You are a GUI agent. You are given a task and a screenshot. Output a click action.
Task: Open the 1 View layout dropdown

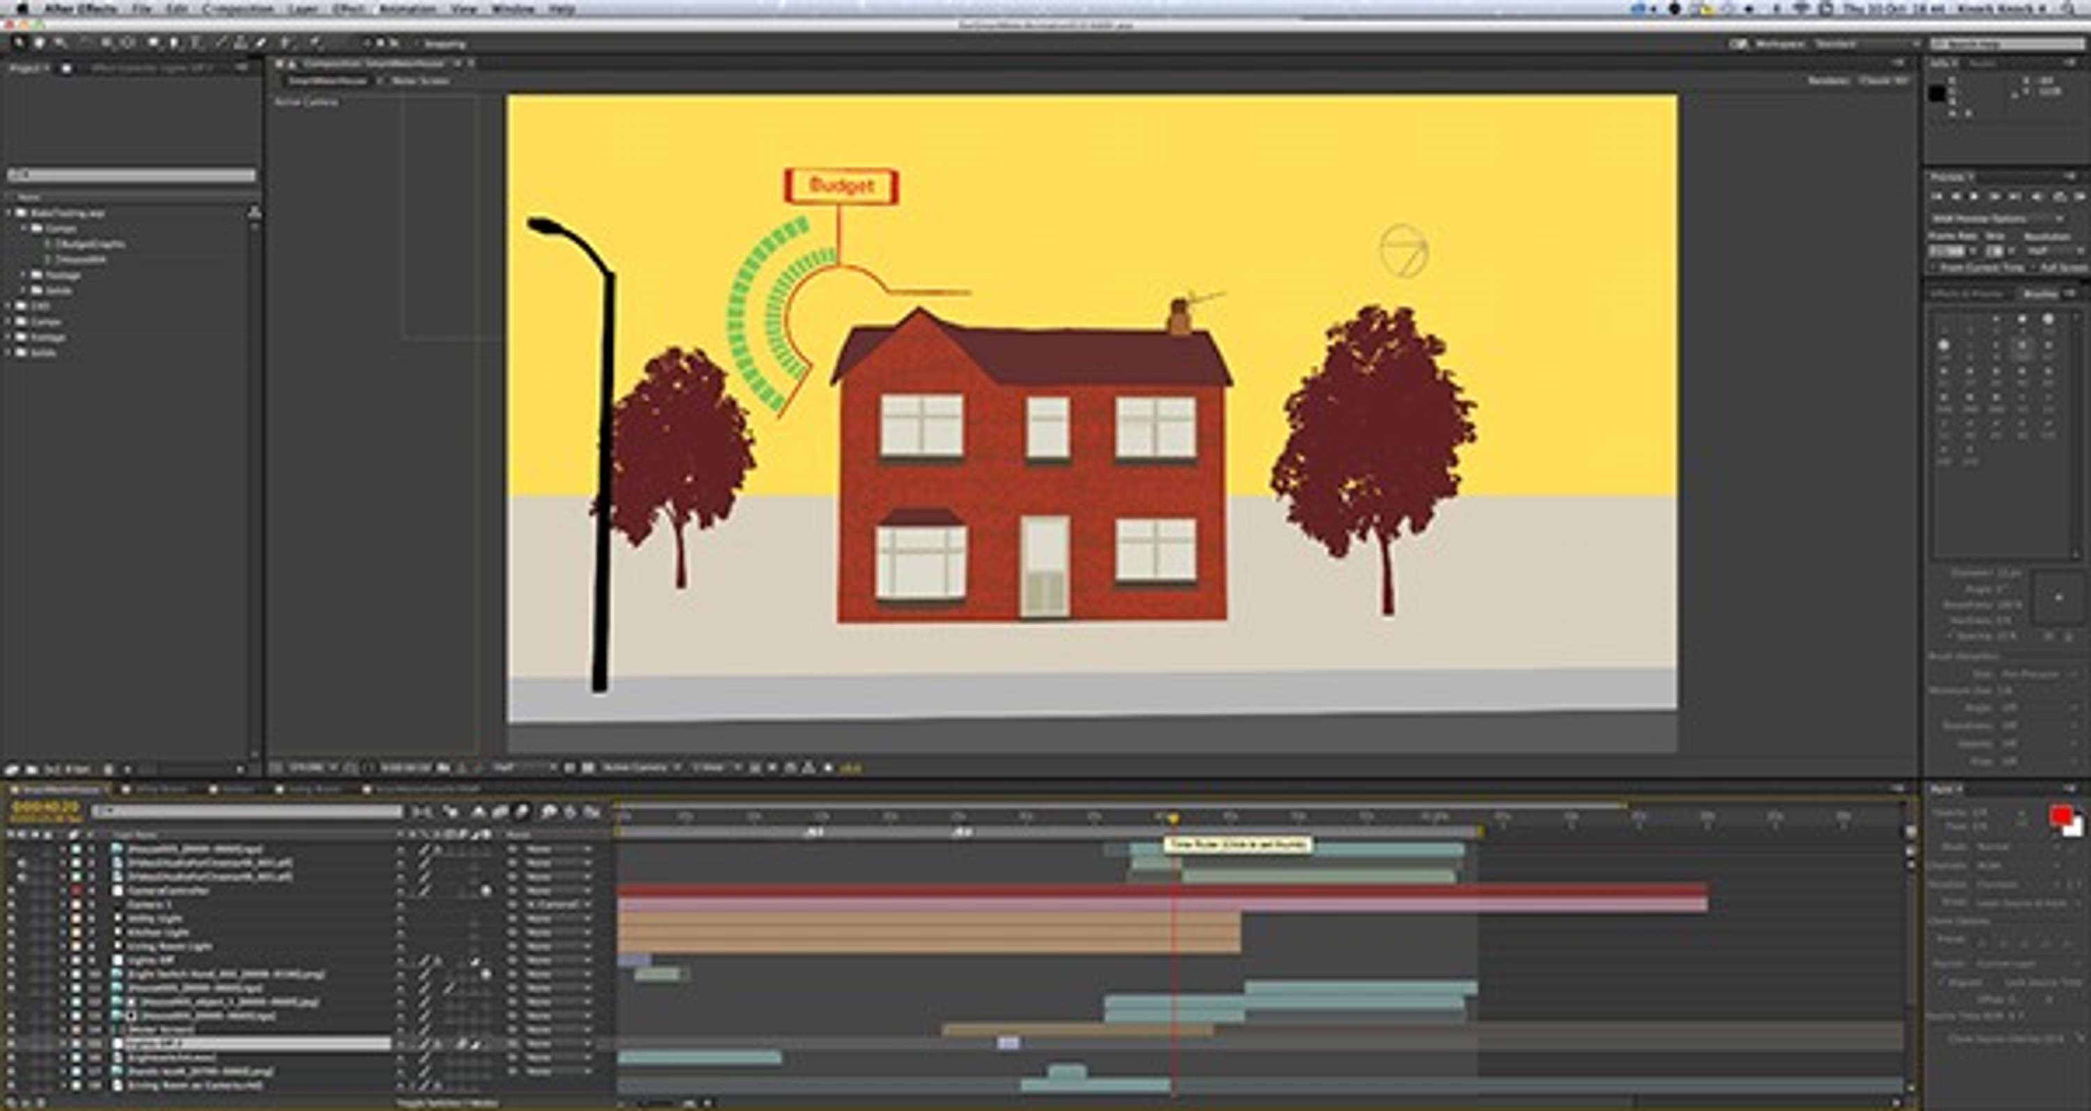pyautogui.click(x=716, y=767)
